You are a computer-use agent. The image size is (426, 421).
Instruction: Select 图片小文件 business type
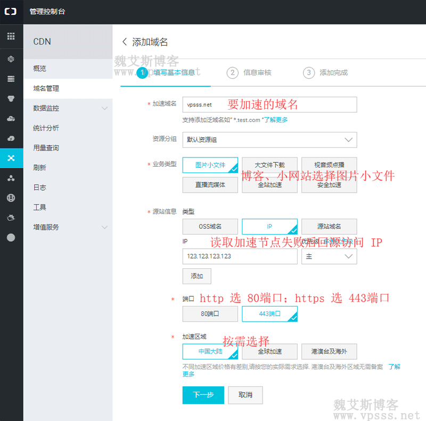click(210, 165)
